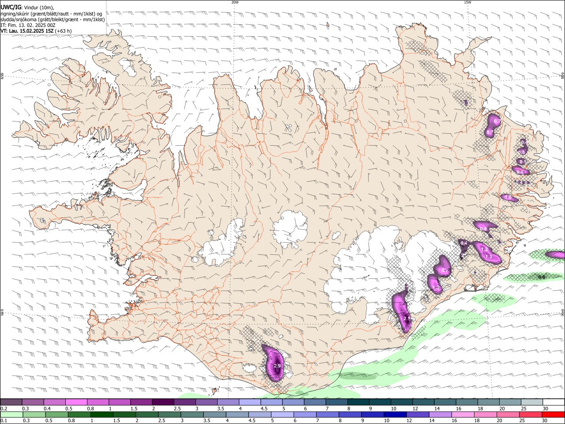Viewport: 565px width, 424px height.
Task: Click the 'rigning/skúrir' legend description line
Action: point(51,13)
